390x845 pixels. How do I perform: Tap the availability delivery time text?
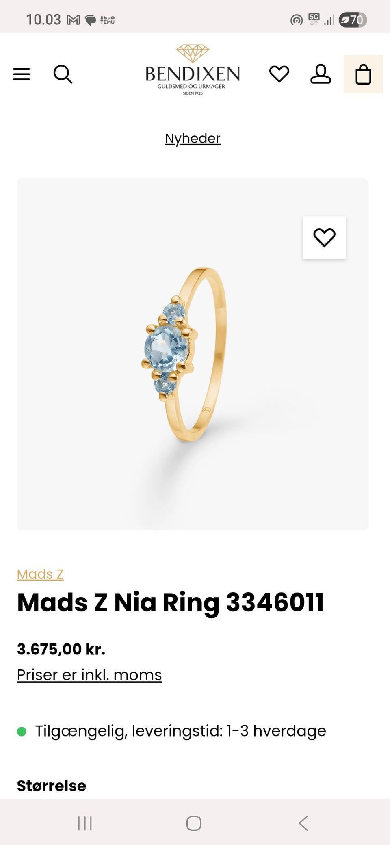click(180, 731)
